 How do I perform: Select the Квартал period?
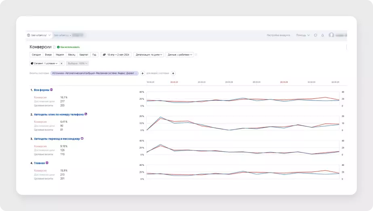[84, 54]
